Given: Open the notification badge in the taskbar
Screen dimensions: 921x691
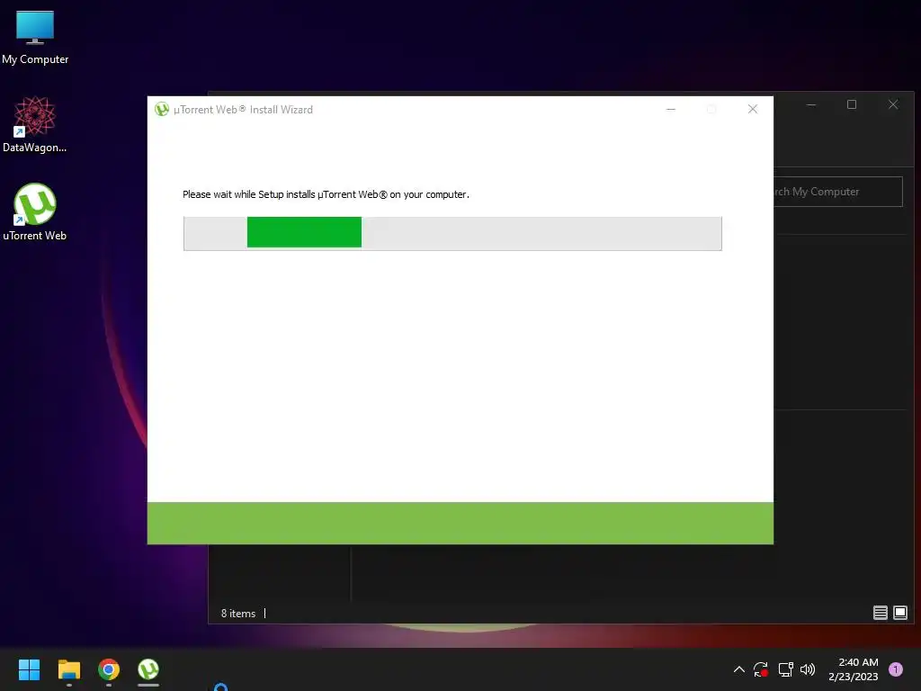Looking at the screenshot, I should click(895, 669).
